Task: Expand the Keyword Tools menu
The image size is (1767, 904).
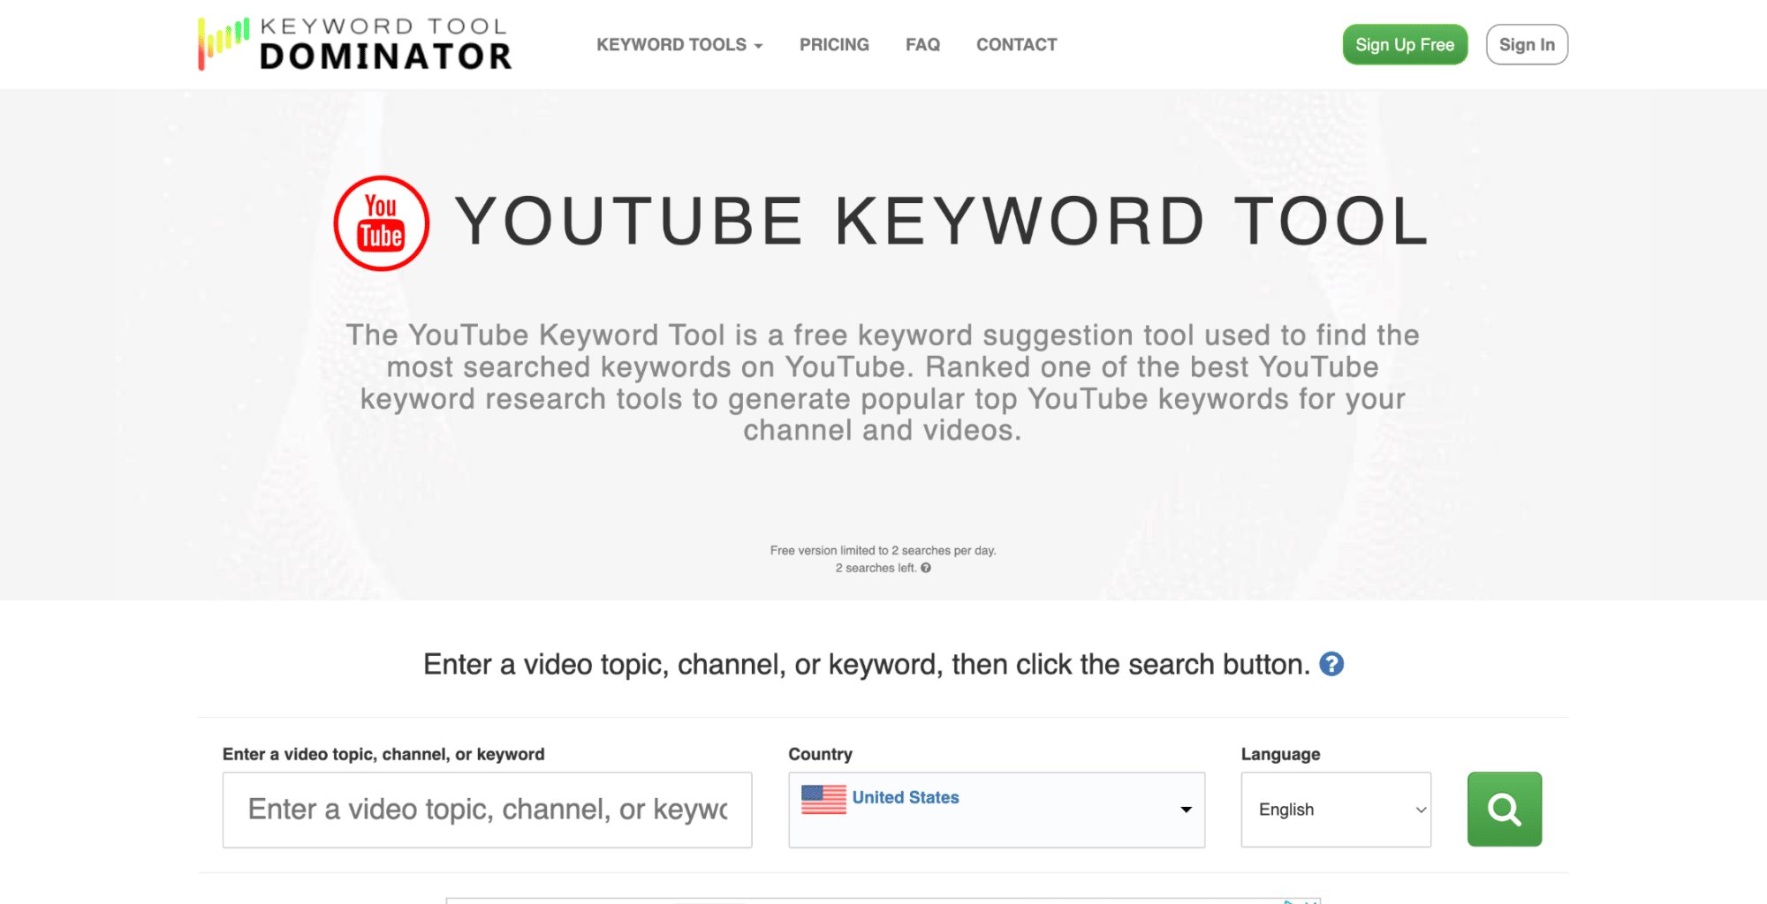Action: [679, 44]
